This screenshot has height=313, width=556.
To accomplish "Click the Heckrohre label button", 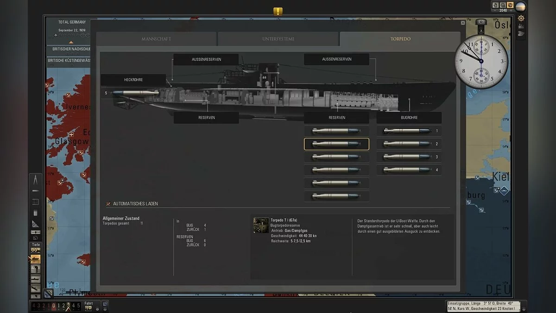I will 133,80.
